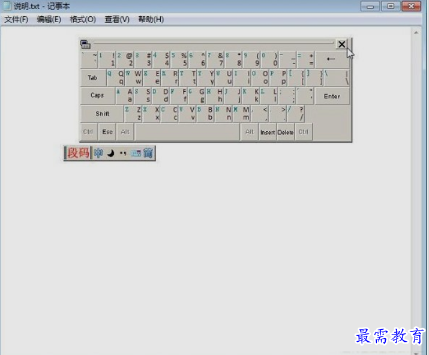Click the Delete key on soft keyboard
The width and height of the screenshot is (429, 355).
(286, 132)
